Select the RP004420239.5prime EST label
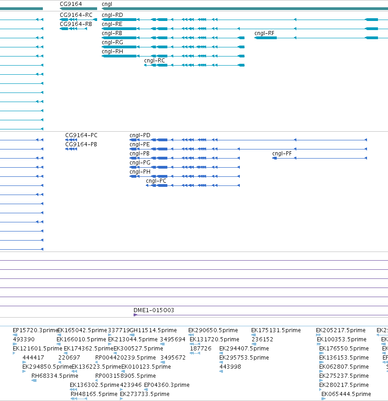This screenshot has width=388, height=401. pos(125,358)
